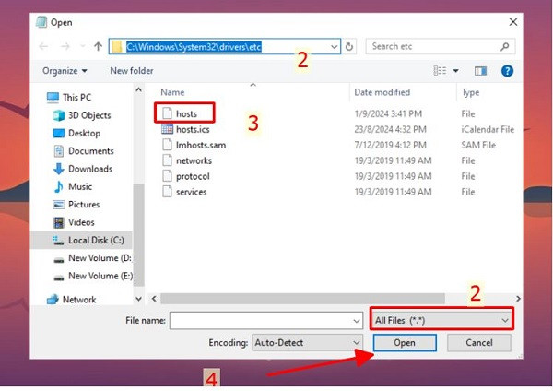Click the Open button
The height and width of the screenshot is (391, 553).
tap(405, 343)
